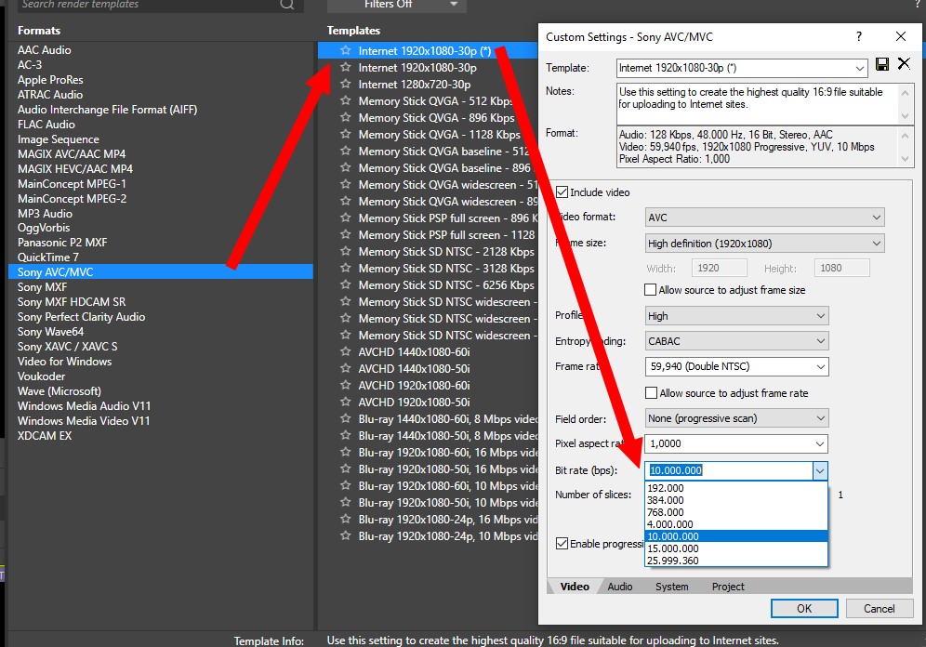
Task: Choose 25.999.360 bit rate option
Action: (735, 561)
